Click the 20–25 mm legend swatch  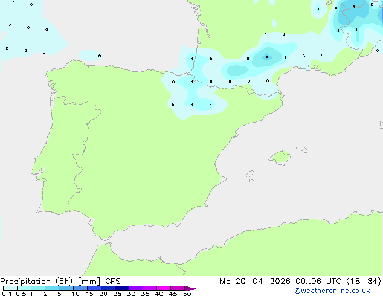[x=108, y=288]
